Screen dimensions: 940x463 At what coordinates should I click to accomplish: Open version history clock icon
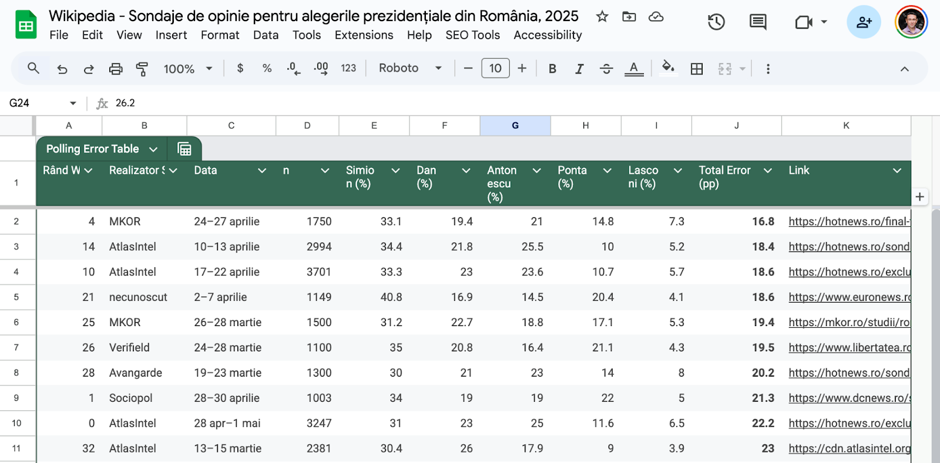[x=716, y=22]
